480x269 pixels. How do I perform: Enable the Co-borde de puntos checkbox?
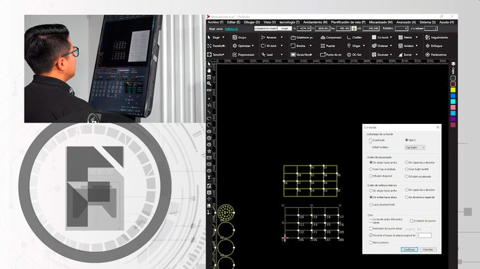[411, 221]
